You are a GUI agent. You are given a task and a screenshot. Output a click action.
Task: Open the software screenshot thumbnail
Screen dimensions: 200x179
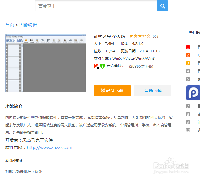46,63
